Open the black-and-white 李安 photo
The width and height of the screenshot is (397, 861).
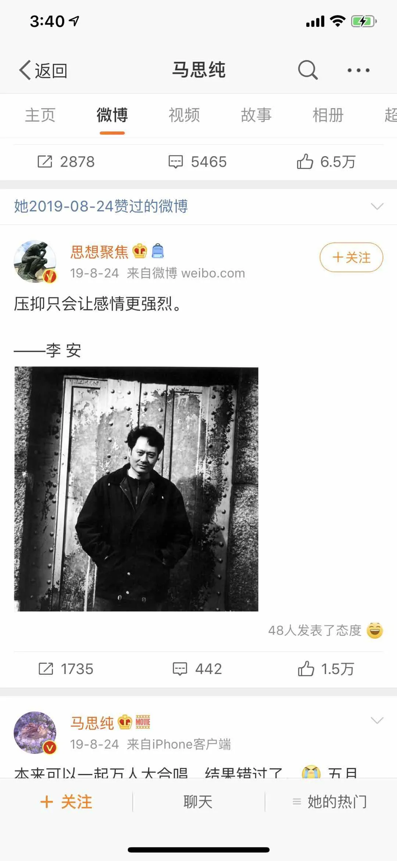pos(136,489)
